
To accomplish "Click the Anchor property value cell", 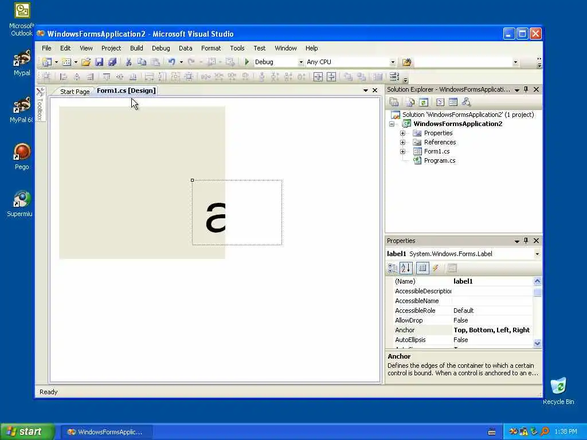I will coord(492,330).
